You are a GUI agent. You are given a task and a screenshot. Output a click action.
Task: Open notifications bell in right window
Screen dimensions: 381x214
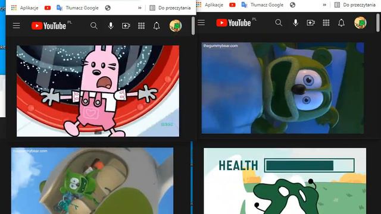point(341,23)
